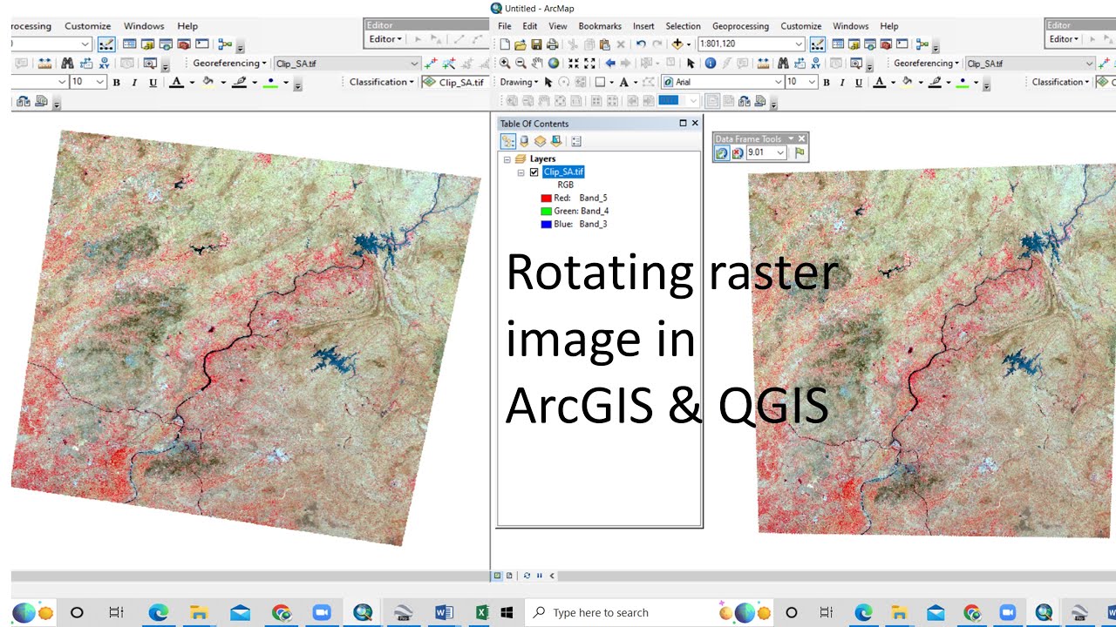Toggle visibility checkbox of Clip_SA.tif layer

coord(534,172)
